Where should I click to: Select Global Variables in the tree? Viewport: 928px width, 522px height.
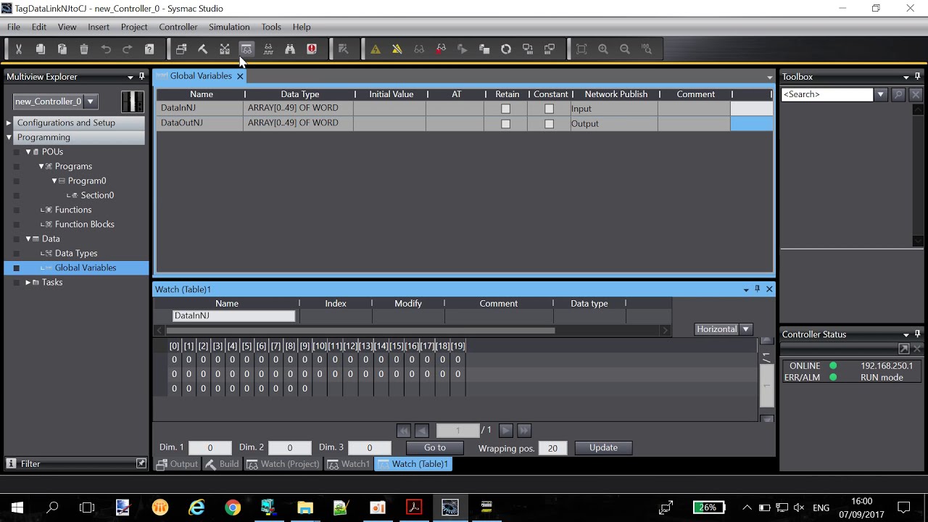86,268
